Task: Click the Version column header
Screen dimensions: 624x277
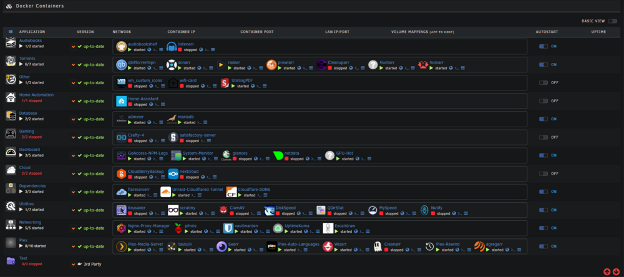Action: coord(85,32)
